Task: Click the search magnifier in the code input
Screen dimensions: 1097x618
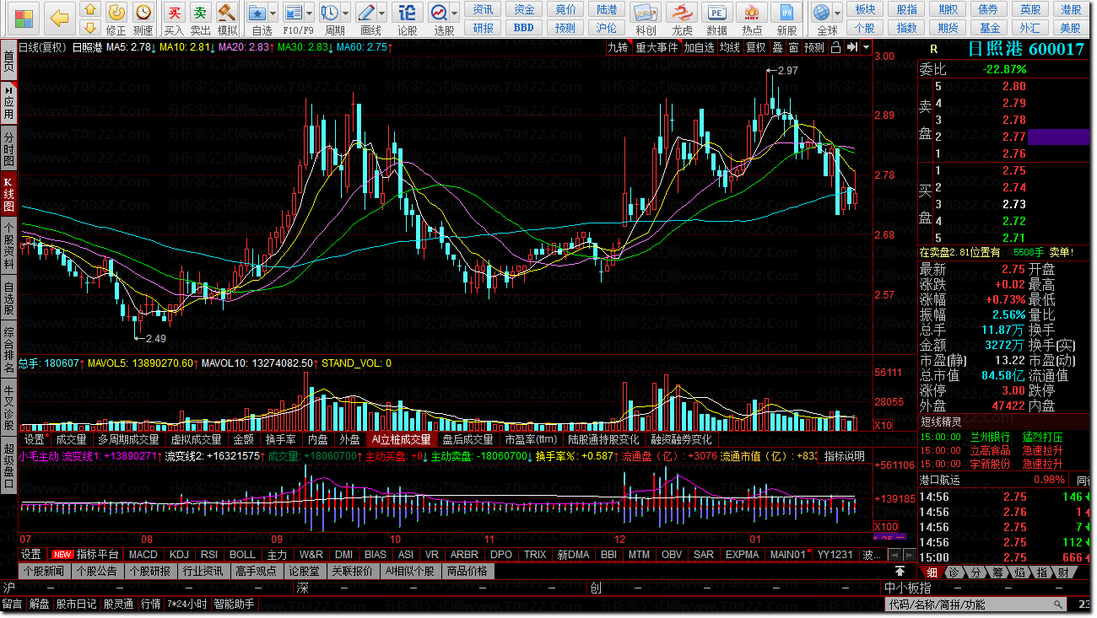Action: 1057,605
